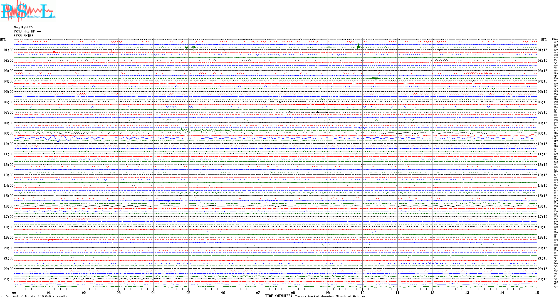The image size is (559, 300).
Task: Click the 06:15 end-time label
Action: pyautogui.click(x=543, y=102)
